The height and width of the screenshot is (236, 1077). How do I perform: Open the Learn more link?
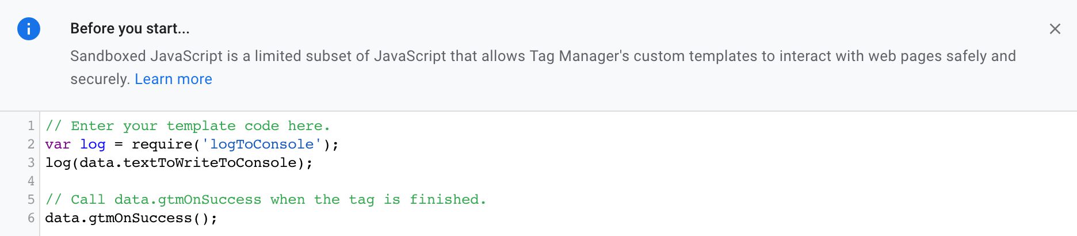tap(173, 79)
